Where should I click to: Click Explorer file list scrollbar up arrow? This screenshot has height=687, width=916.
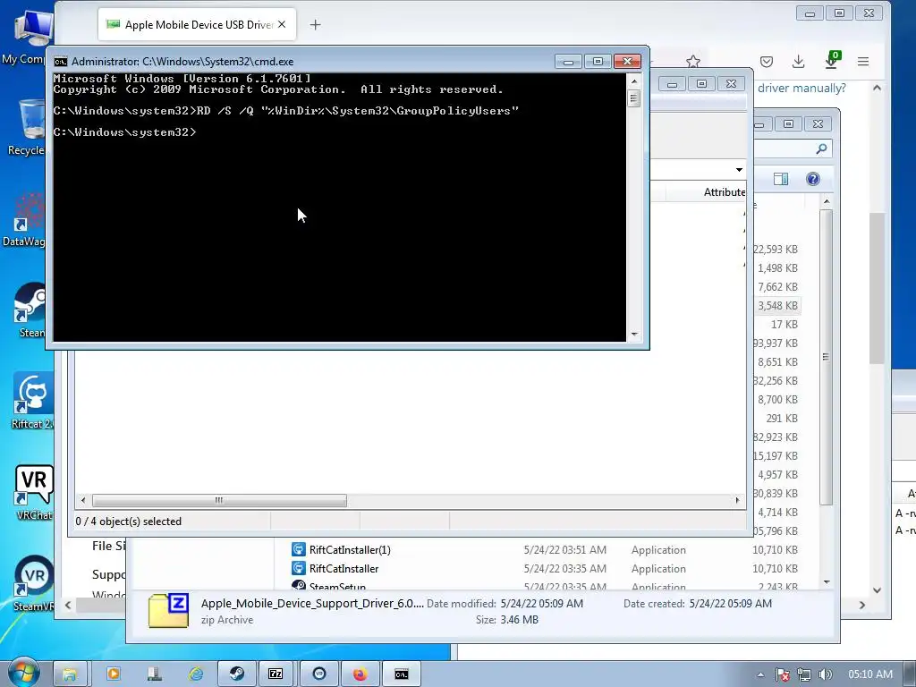pos(826,201)
